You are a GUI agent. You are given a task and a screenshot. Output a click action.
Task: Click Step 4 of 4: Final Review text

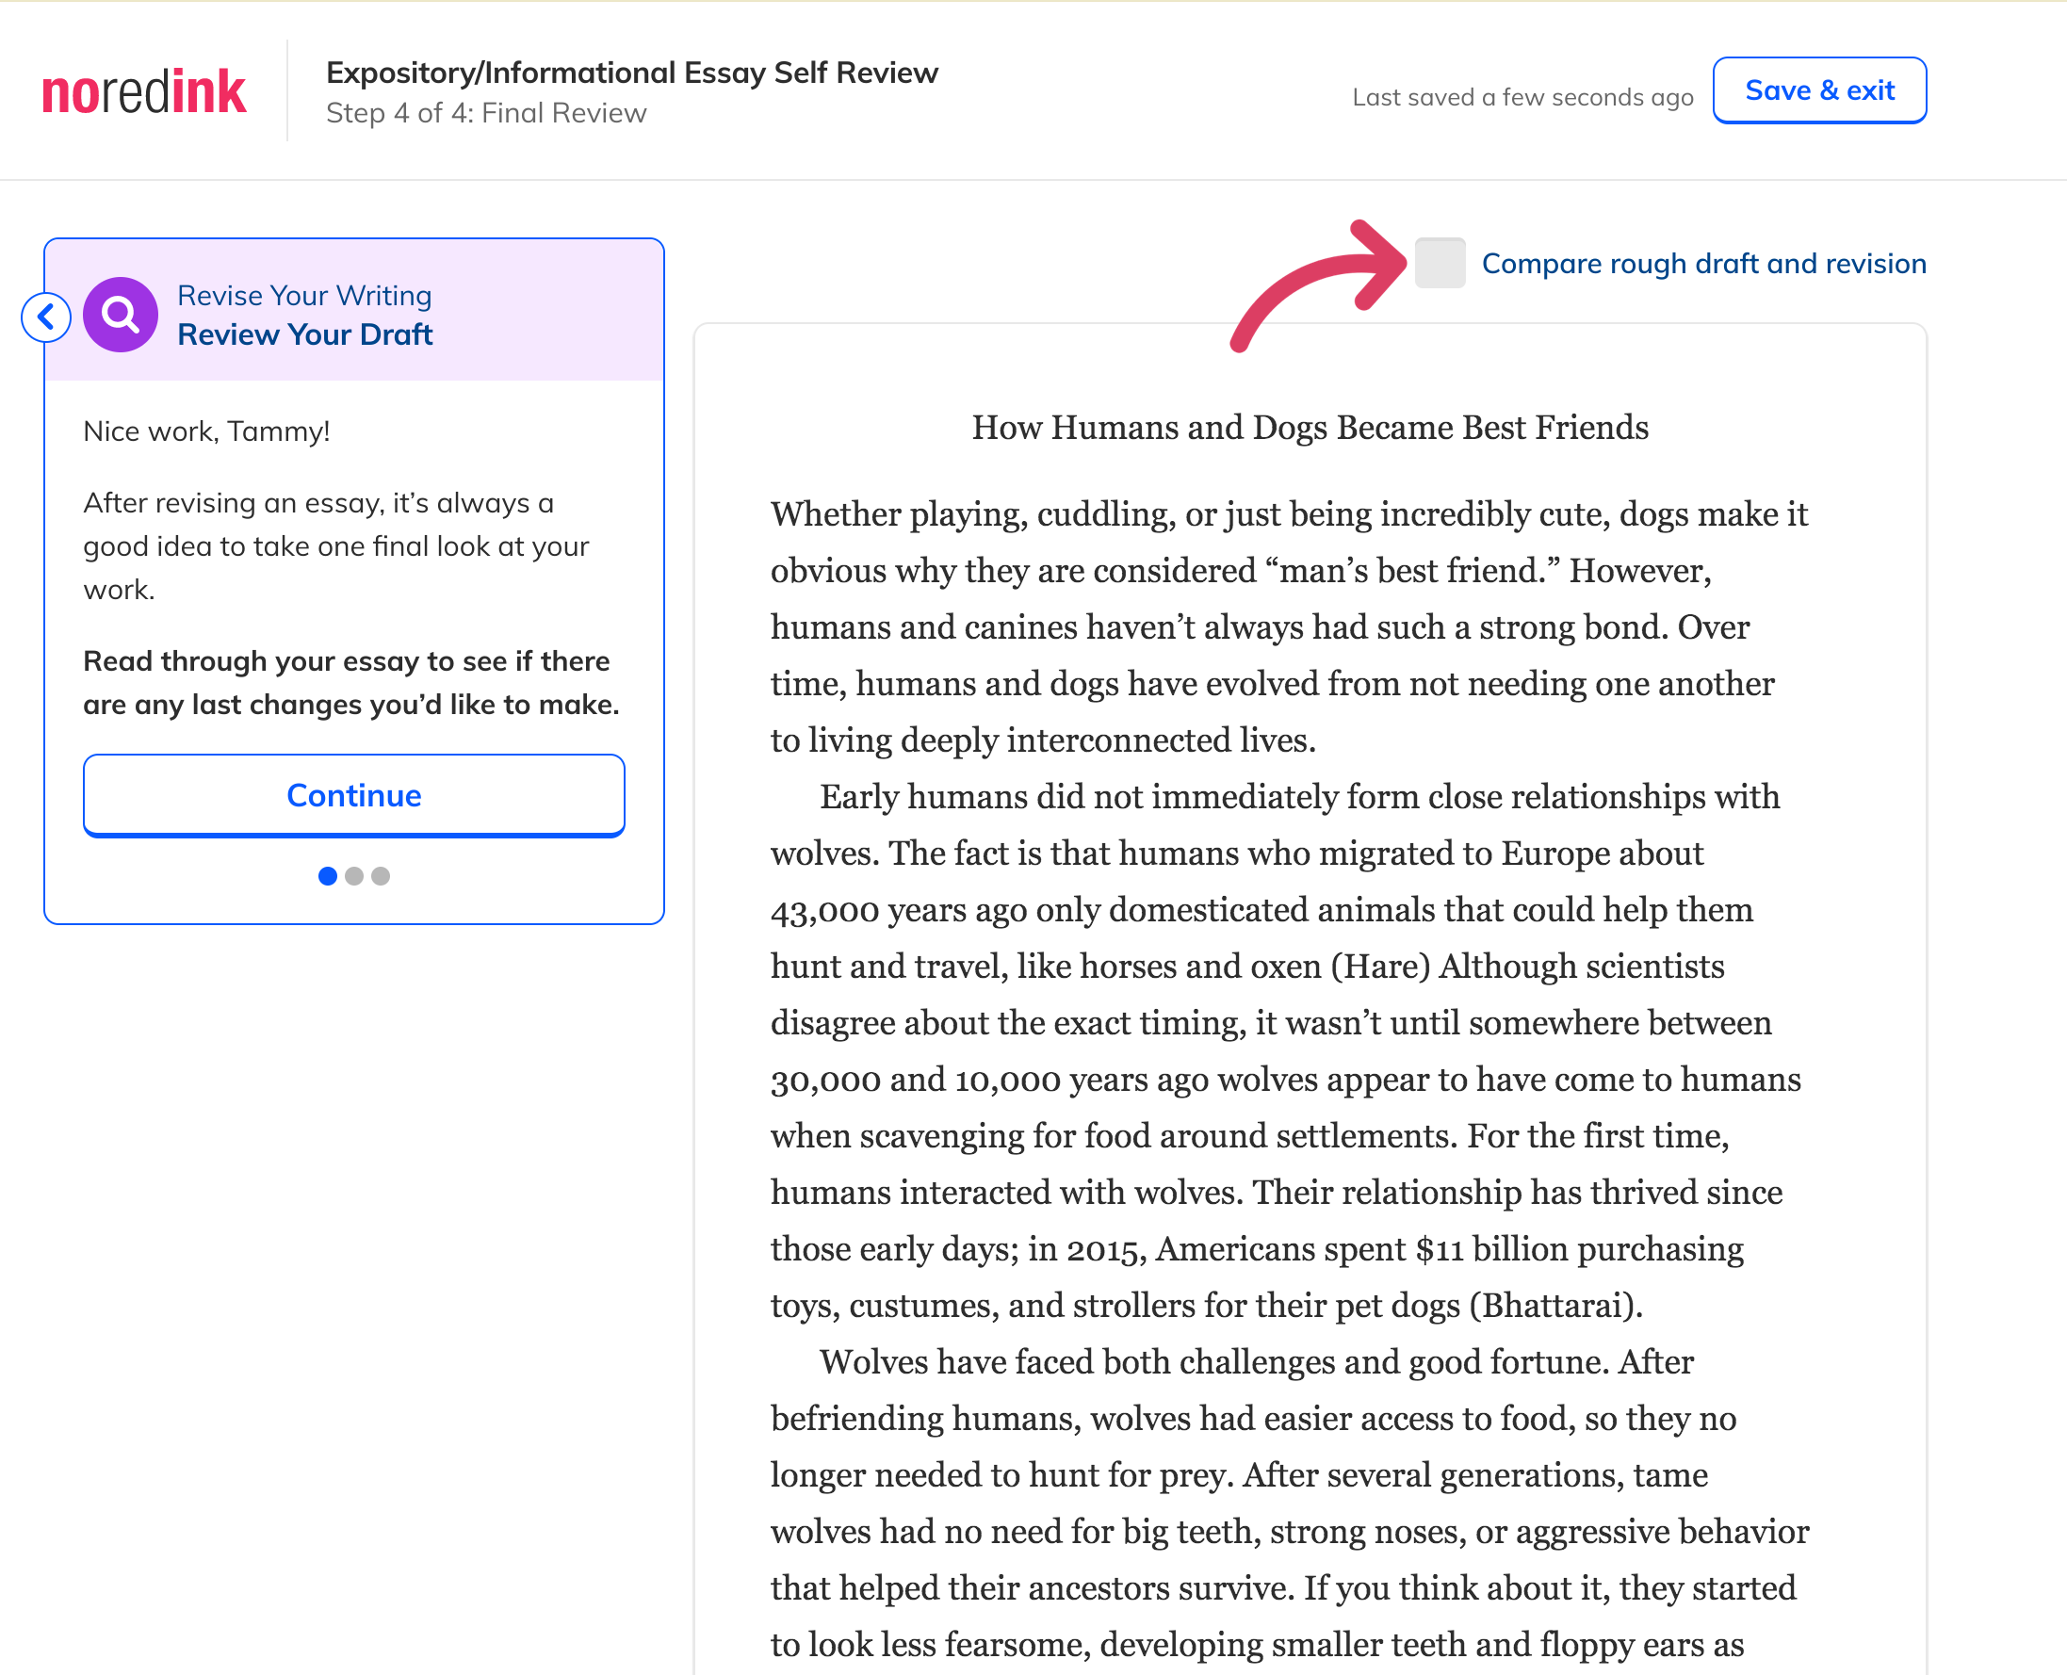coord(486,113)
